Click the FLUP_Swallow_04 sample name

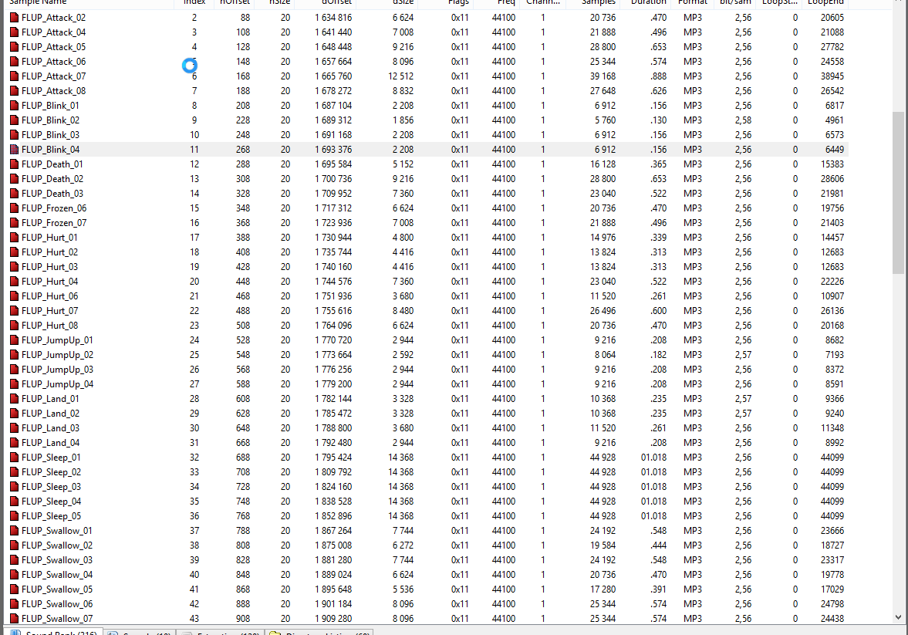click(57, 575)
